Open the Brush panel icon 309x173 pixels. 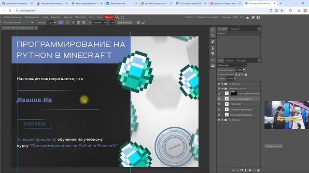[x=212, y=42]
